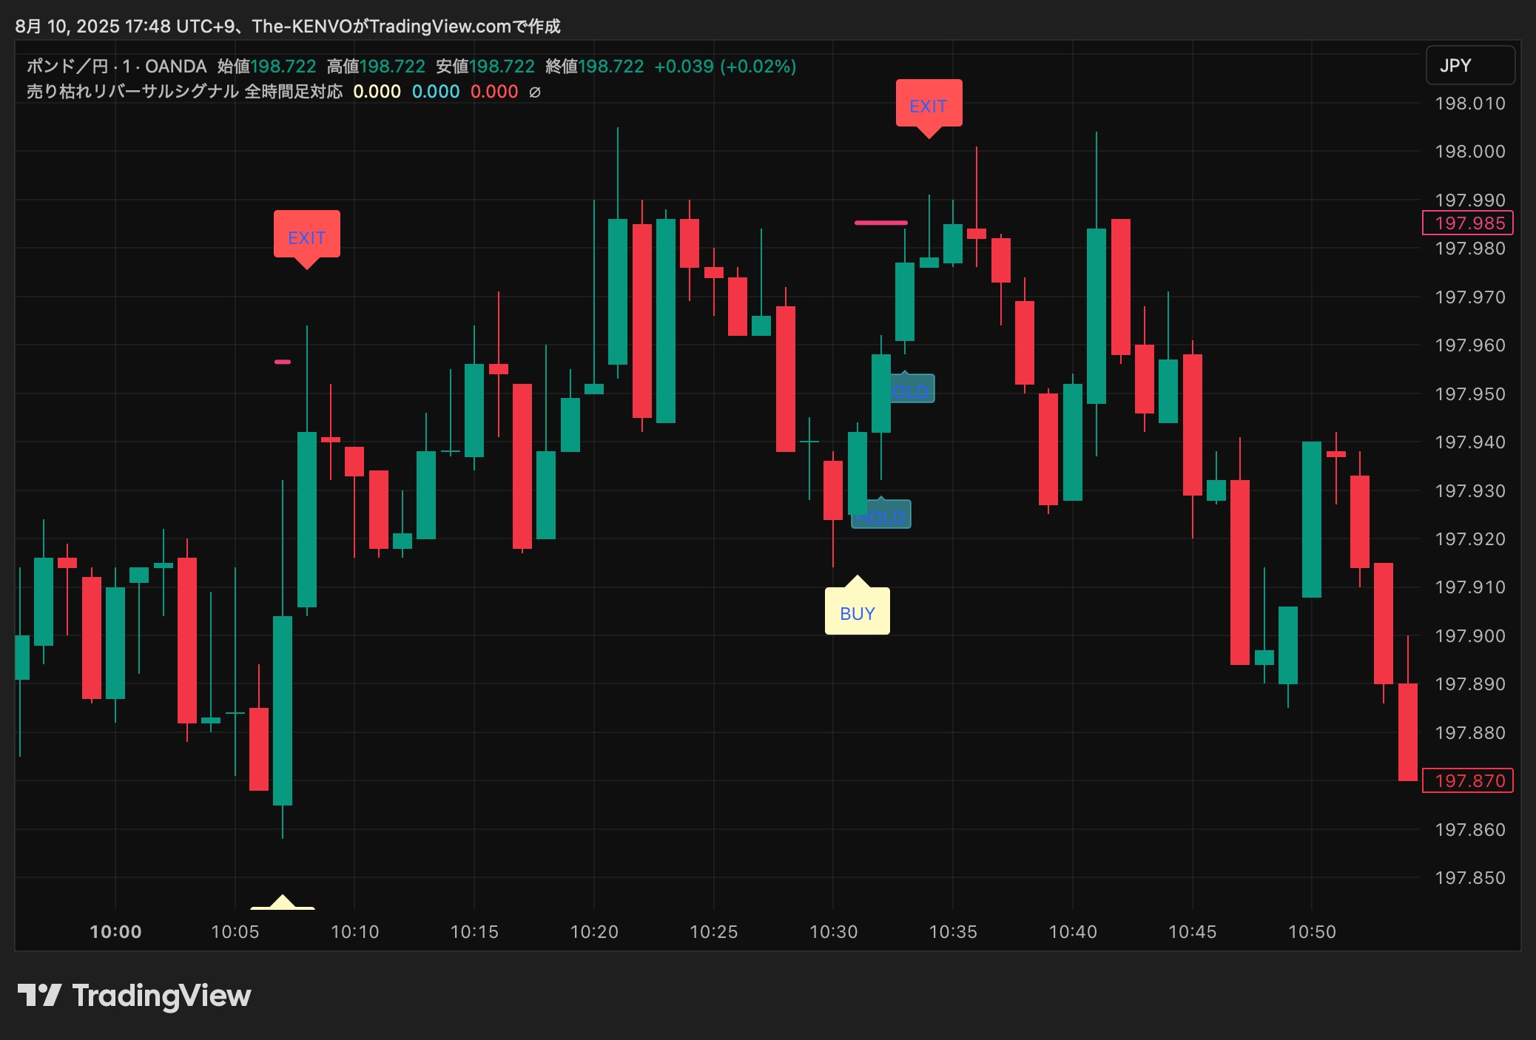Viewport: 1536px width, 1040px height.
Task: Click the lower HOLD signal label
Action: click(x=886, y=516)
